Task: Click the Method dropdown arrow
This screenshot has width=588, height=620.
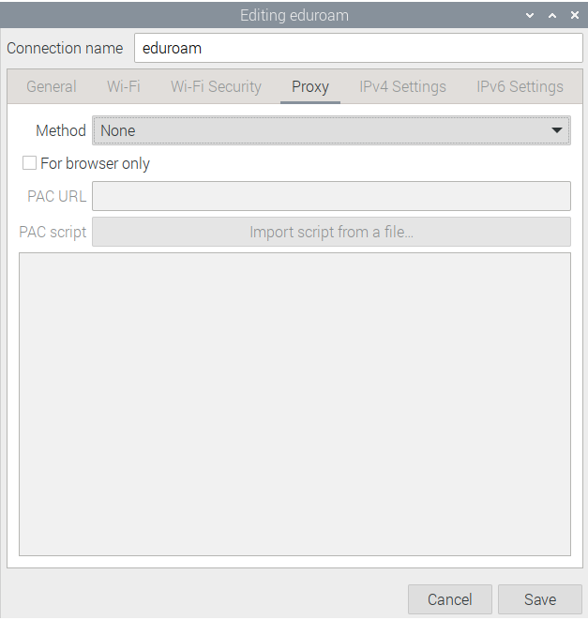Action: [557, 131]
